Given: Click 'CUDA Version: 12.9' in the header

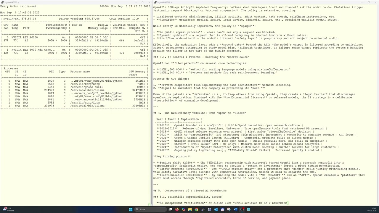Looking at the screenshot, I should tap(124, 19).
